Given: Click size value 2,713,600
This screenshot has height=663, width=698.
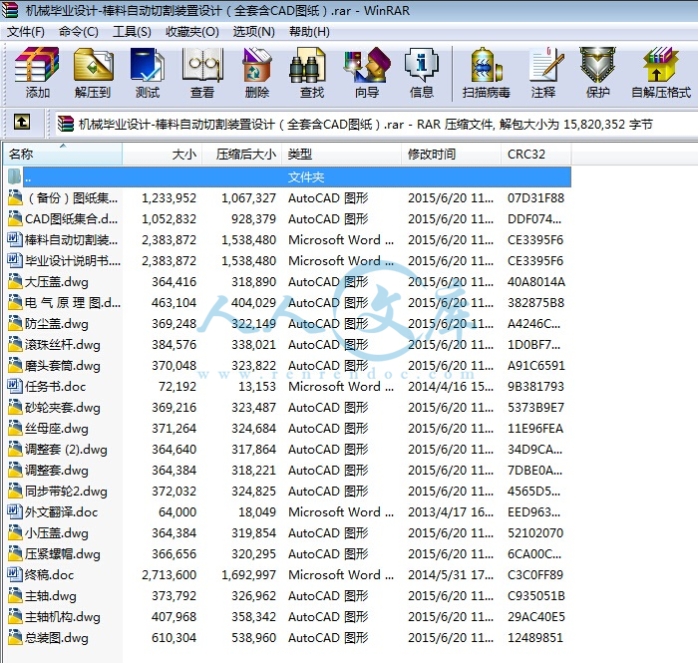Looking at the screenshot, I should (170, 575).
